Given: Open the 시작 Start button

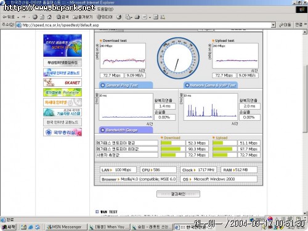Looking at the screenshot, I should click(x=9, y=227).
